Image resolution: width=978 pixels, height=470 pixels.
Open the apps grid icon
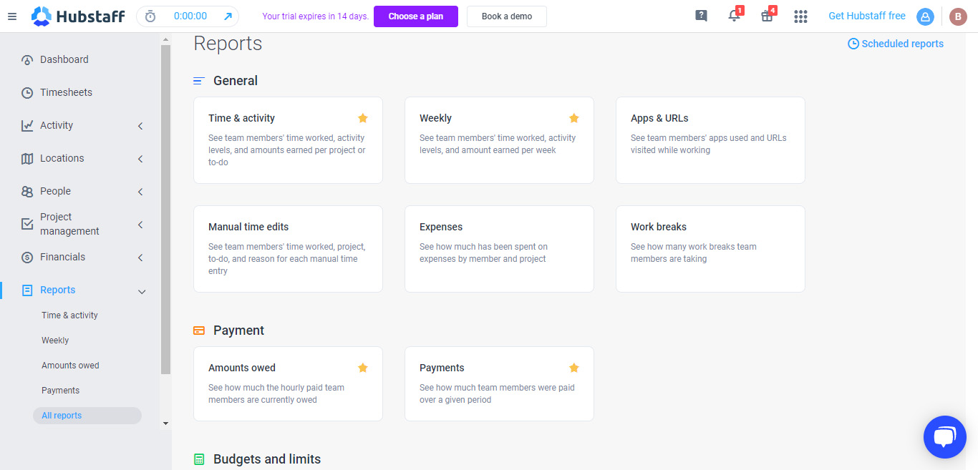pos(800,16)
